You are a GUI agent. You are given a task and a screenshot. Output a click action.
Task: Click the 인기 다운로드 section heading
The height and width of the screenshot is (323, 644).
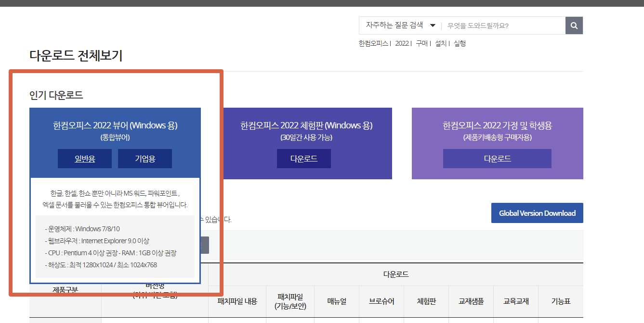coord(56,95)
